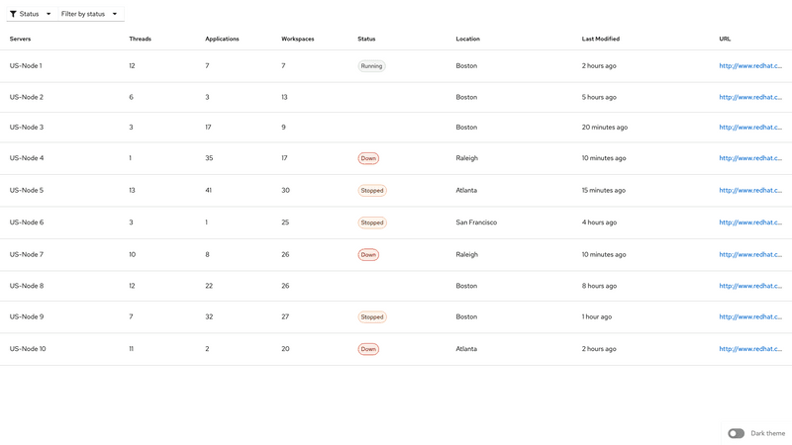792x445 pixels.
Task: Click the funnel filter icon
Action: tap(14, 14)
